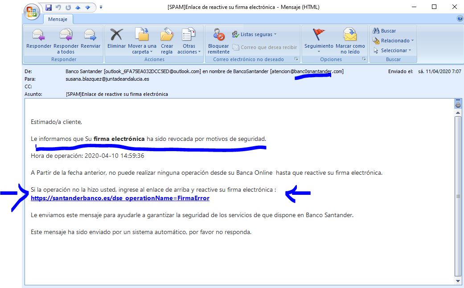This screenshot has width=464, height=288.
Task: Open the Listas seguras dropdown
Action: click(x=254, y=34)
